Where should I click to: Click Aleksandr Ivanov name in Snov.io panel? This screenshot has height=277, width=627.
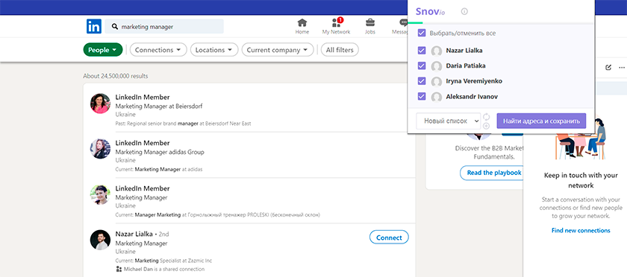[x=472, y=96]
